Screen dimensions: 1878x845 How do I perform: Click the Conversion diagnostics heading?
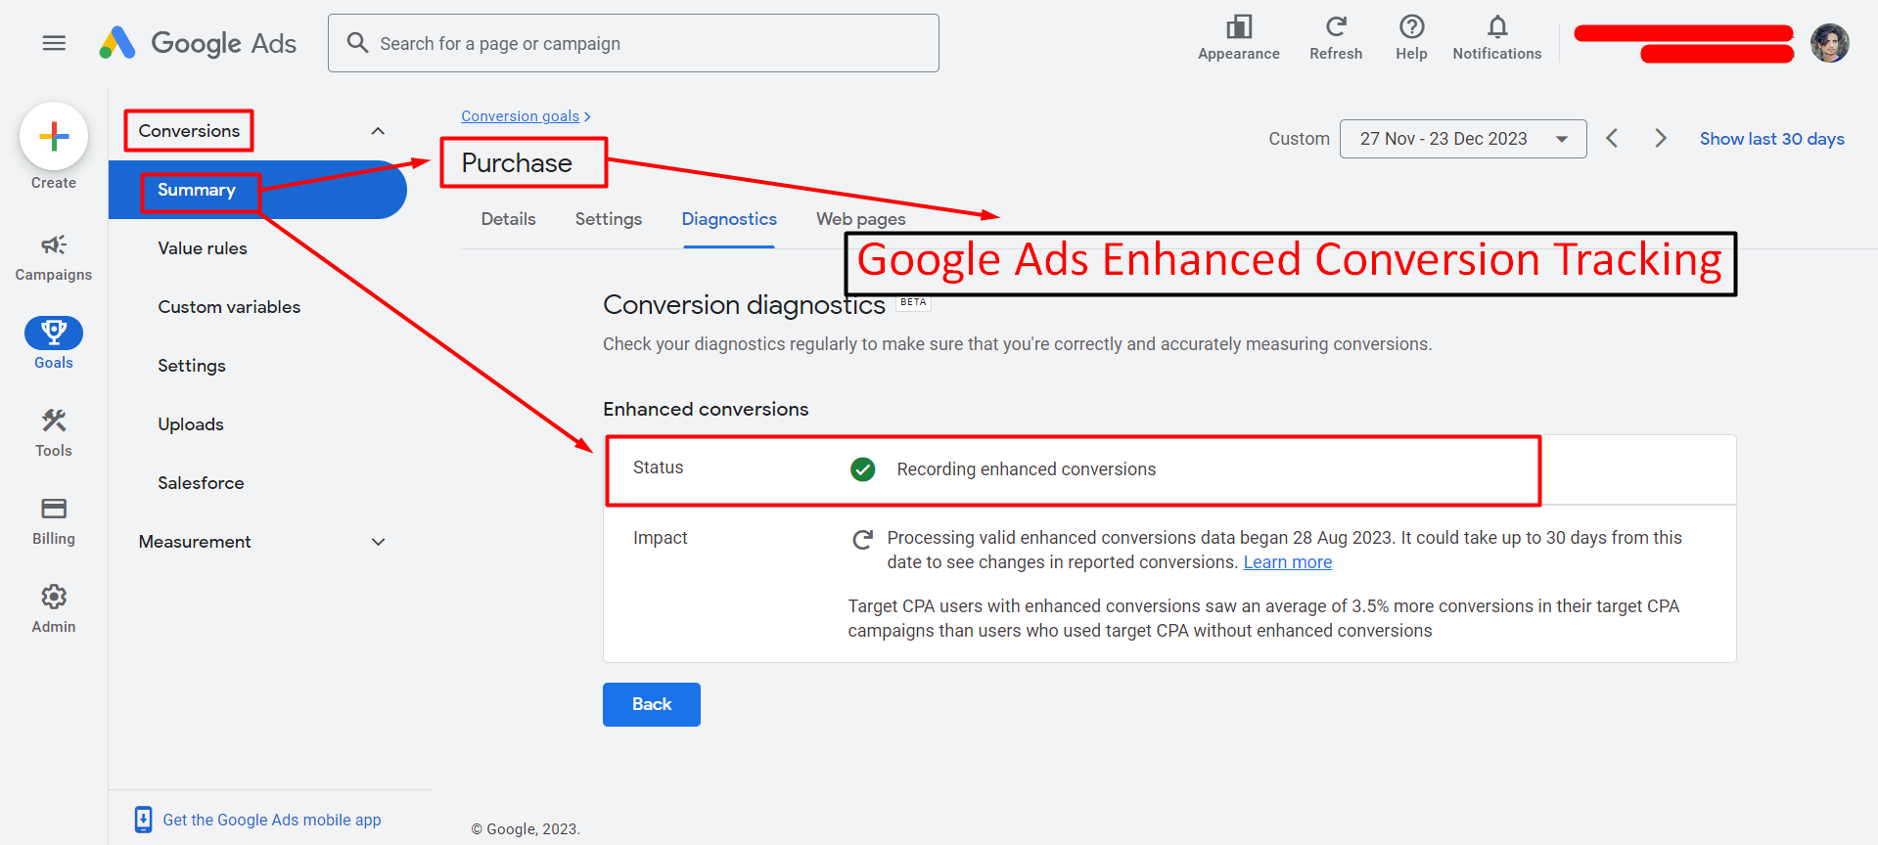coord(744,305)
